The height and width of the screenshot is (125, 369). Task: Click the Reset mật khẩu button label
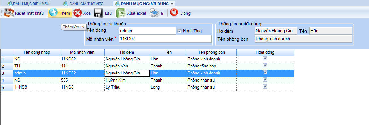[x=30, y=13]
